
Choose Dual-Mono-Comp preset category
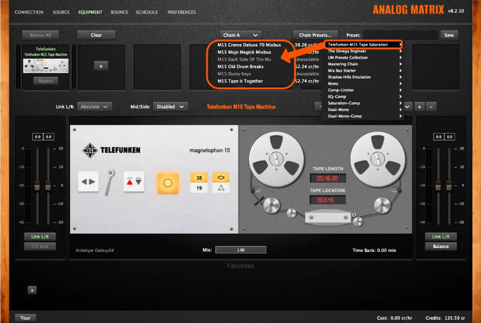point(364,116)
